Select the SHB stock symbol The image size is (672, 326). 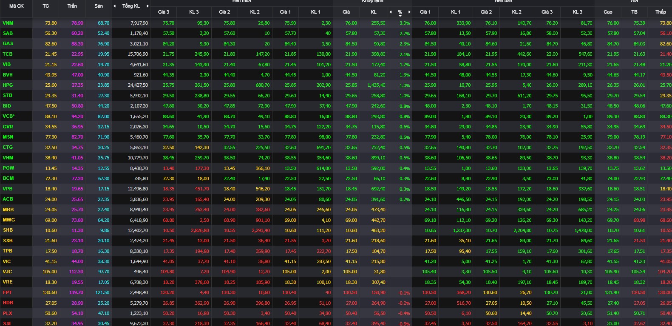click(8, 230)
